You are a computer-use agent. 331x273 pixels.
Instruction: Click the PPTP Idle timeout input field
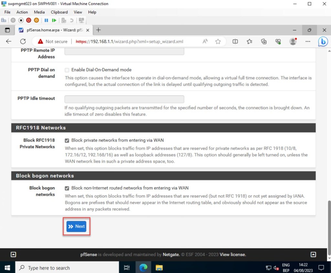[x=124, y=99]
